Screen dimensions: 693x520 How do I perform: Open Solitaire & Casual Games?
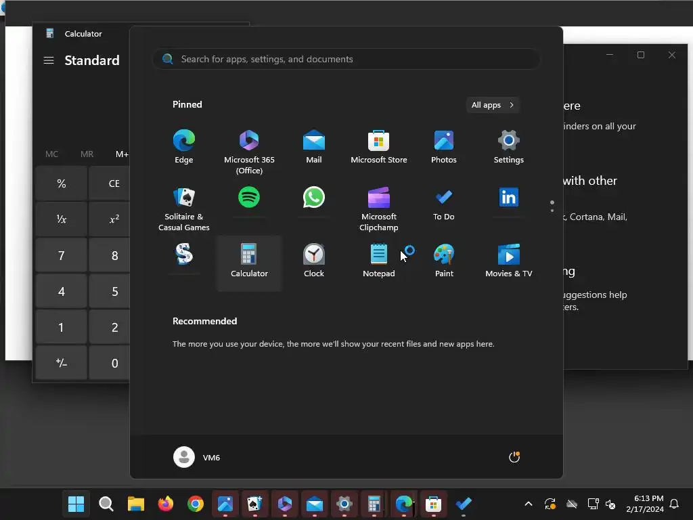coord(184,209)
